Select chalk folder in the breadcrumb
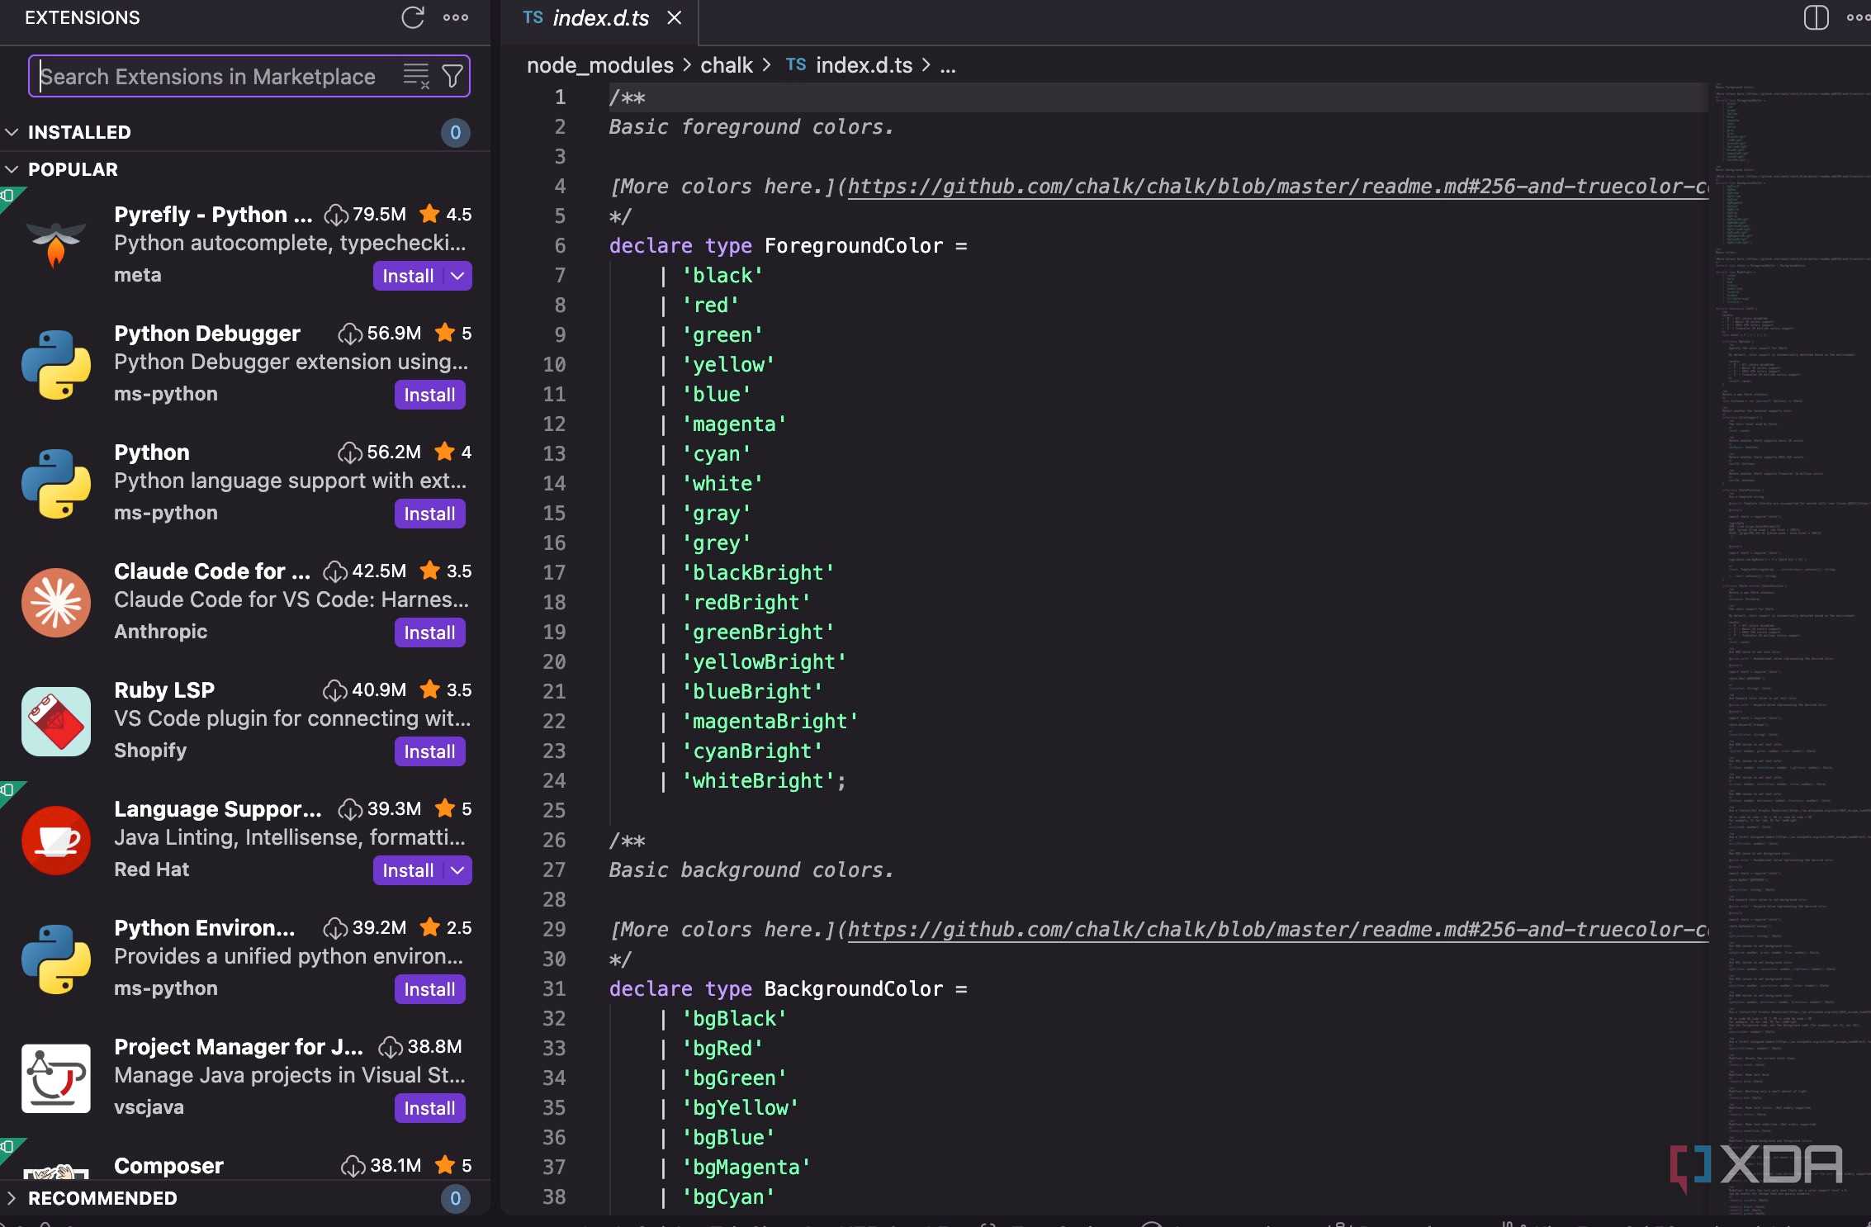This screenshot has height=1227, width=1871. pyautogui.click(x=727, y=65)
